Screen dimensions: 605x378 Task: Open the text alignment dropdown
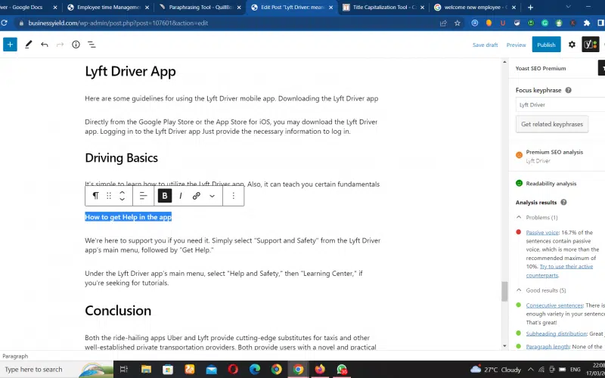click(x=143, y=196)
